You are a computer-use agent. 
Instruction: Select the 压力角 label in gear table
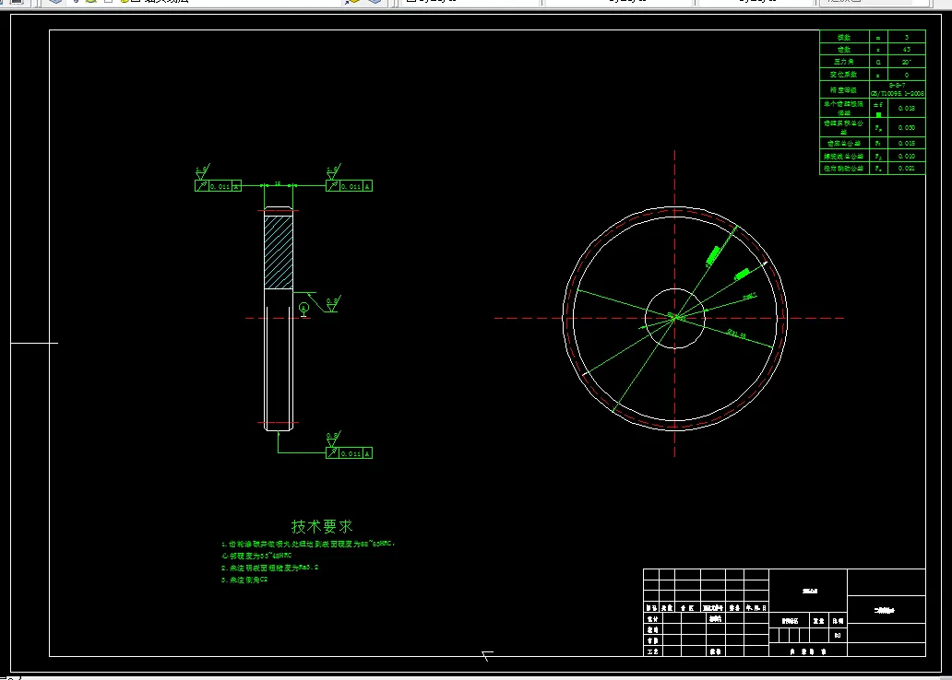click(x=844, y=62)
